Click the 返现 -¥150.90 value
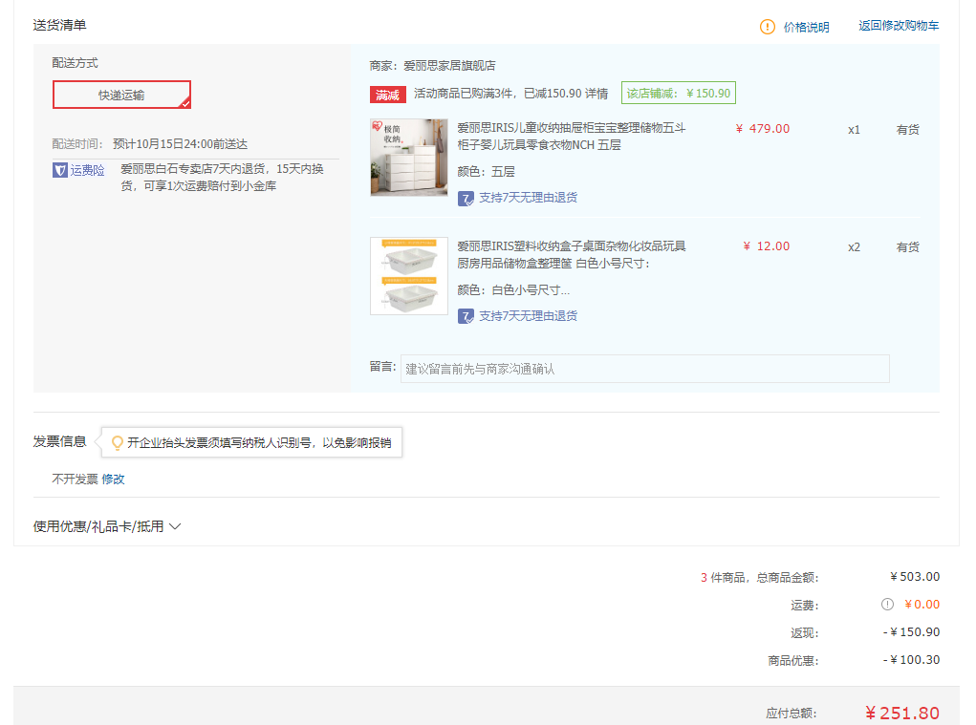 pos(911,631)
